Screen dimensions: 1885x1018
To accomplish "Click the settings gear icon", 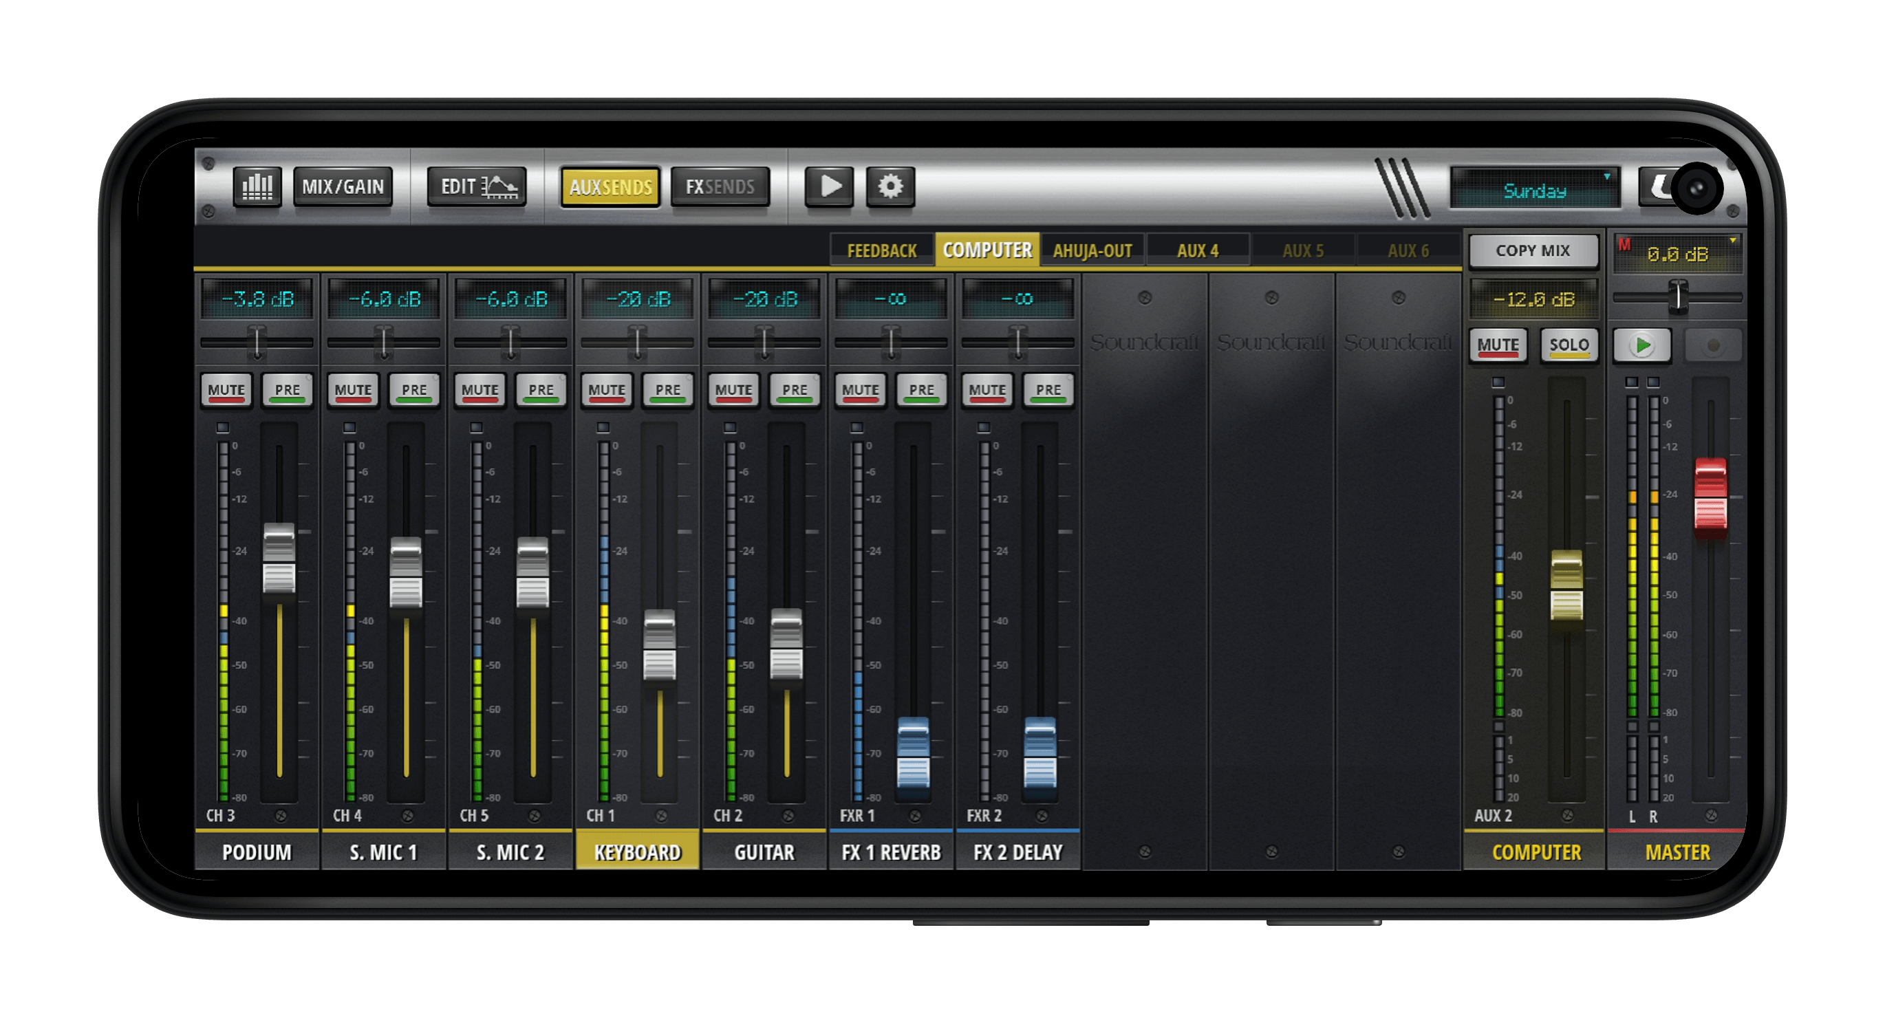I will click(x=890, y=187).
